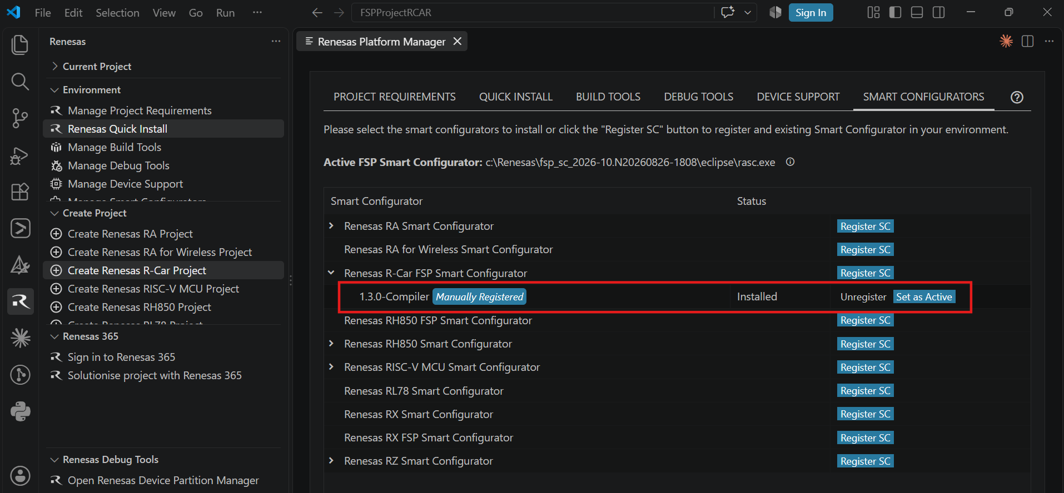
Task: Register SC for Renesas RX FSP Smart Configurator
Action: [x=865, y=438]
